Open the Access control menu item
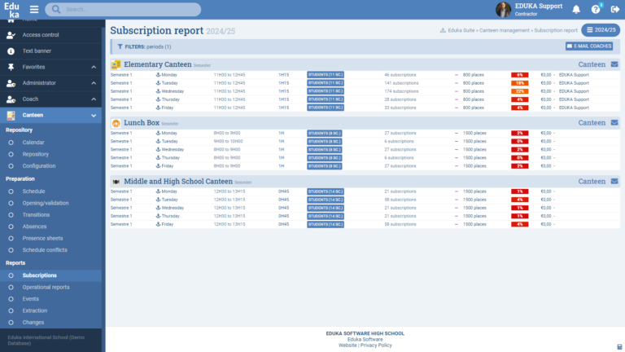Screen dimensions: 625x352 [x=41, y=35]
